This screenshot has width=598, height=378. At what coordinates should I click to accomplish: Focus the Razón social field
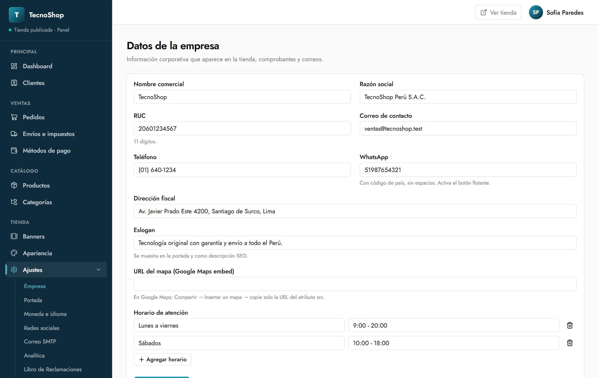[x=468, y=97]
